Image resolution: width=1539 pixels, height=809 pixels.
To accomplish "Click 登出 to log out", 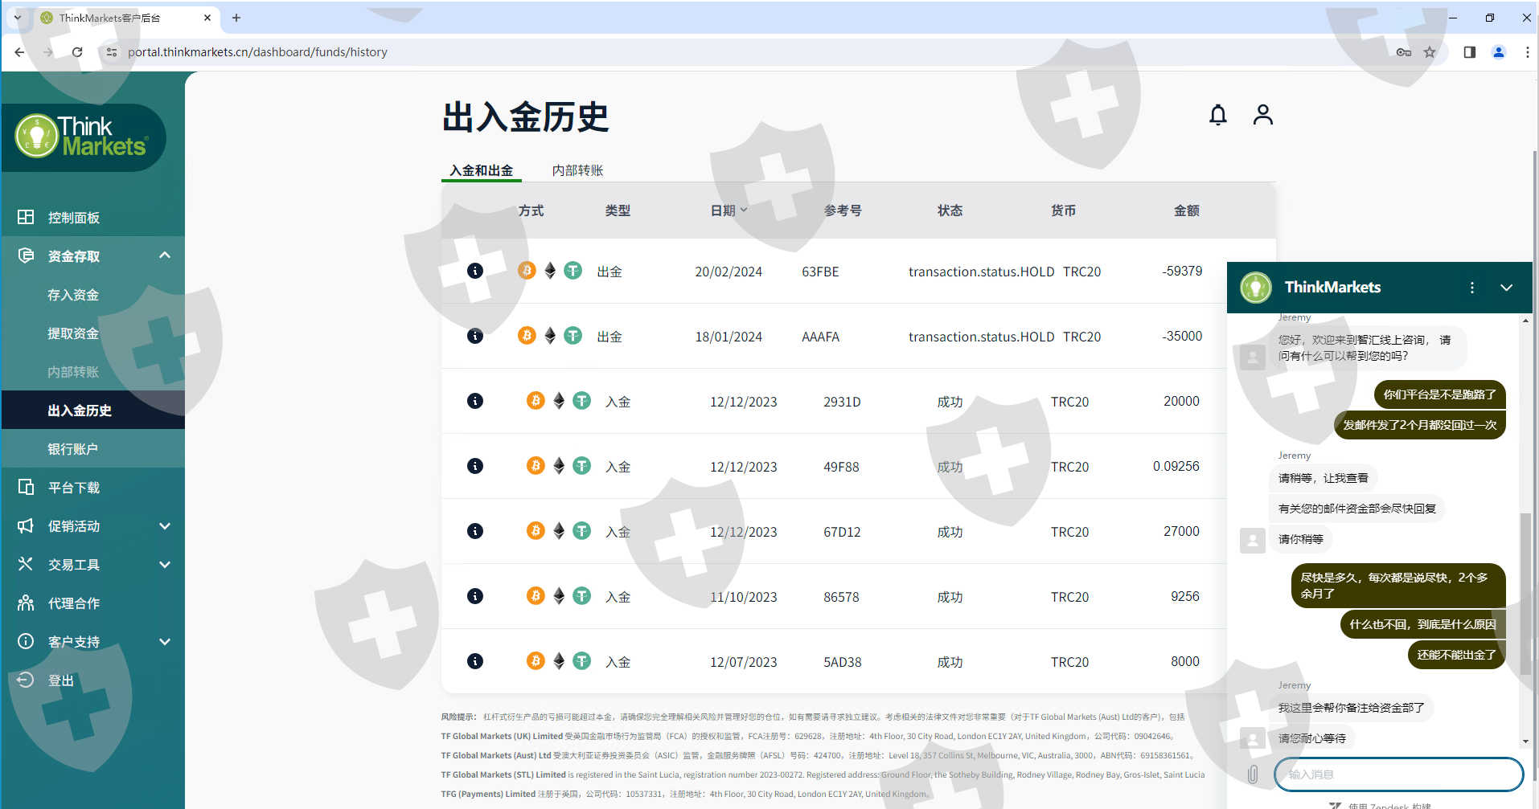I will click(x=60, y=680).
